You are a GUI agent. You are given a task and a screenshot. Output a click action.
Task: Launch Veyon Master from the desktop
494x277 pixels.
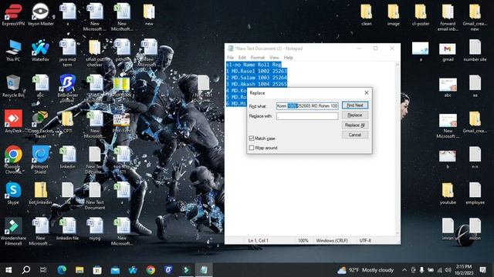[x=40, y=15]
